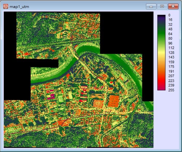Minimize the map1_utm window
Viewport: 182px width, 152px height.
point(151,6)
